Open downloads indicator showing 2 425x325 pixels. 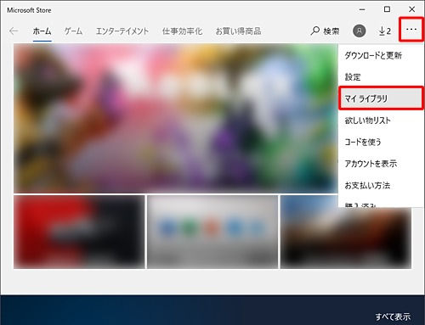click(385, 31)
